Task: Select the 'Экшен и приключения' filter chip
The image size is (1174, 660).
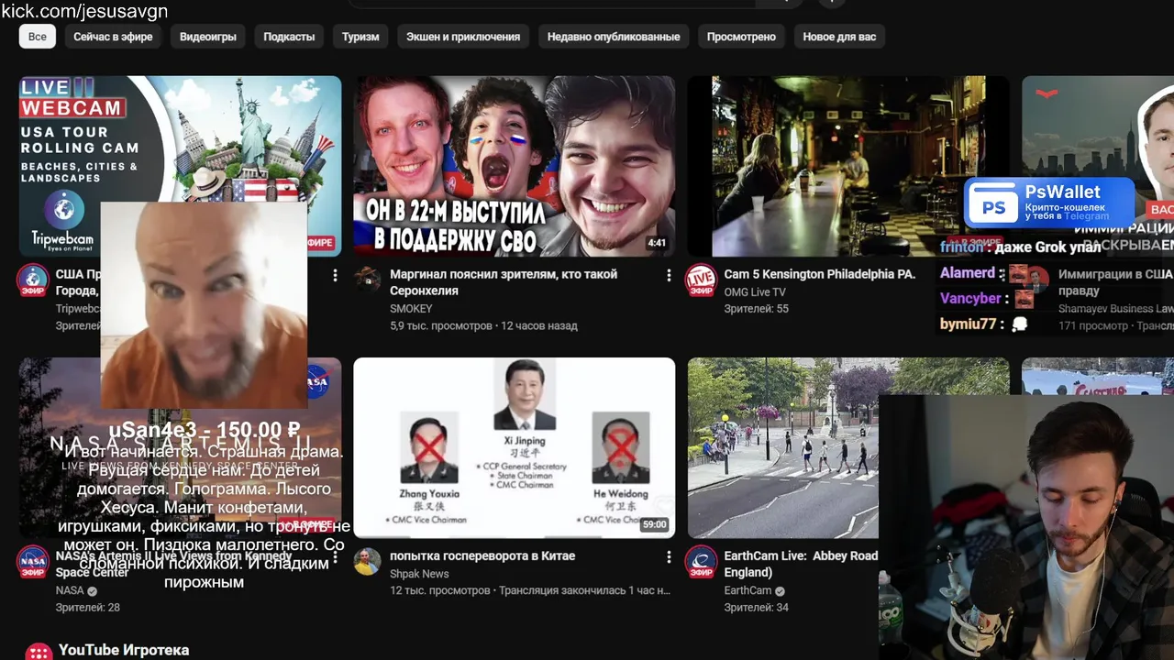Action: [463, 37]
